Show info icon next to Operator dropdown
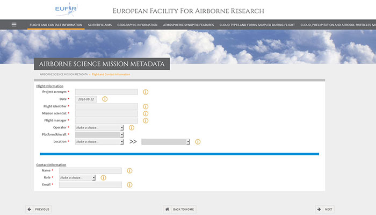 132,127
